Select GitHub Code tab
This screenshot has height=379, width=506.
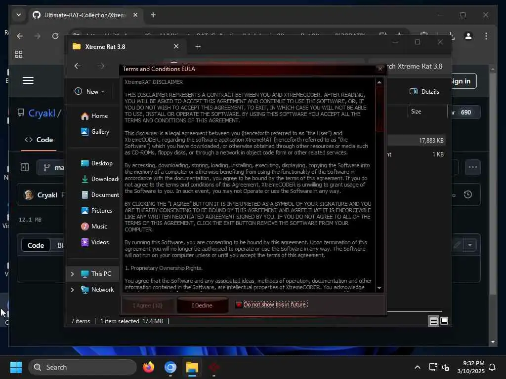pos(39,140)
